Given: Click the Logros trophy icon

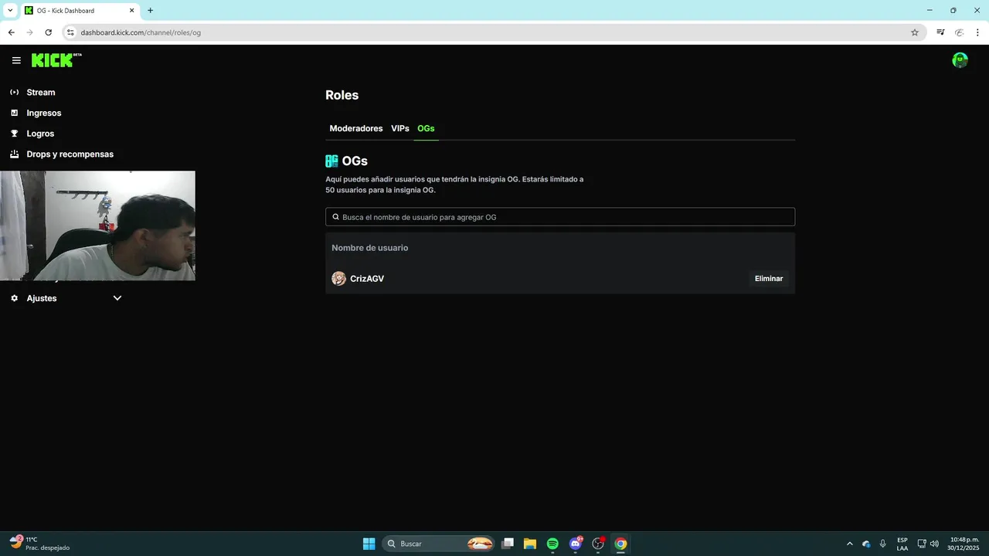Looking at the screenshot, I should coord(14,134).
